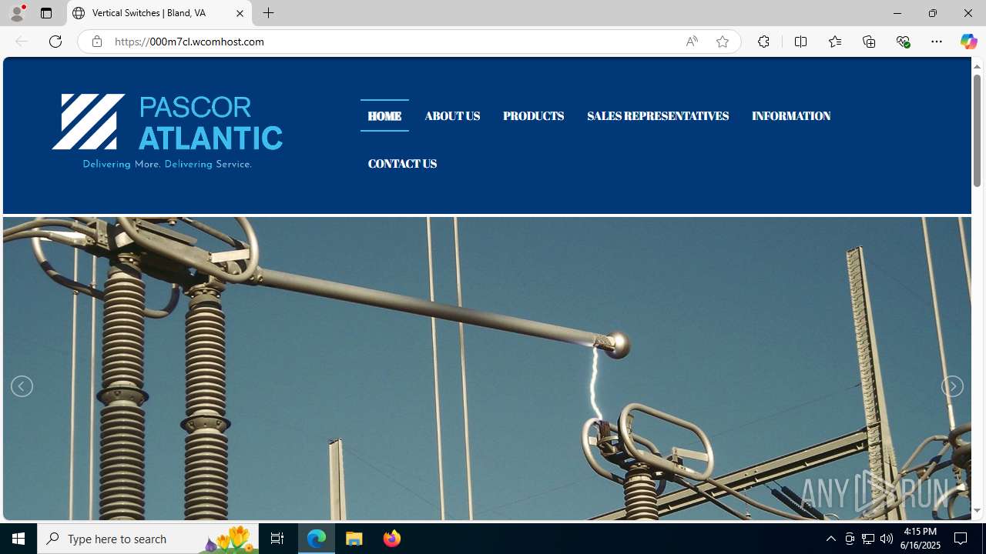This screenshot has height=554, width=986.
Task: Open the ABOUT US page
Action: [x=452, y=116]
